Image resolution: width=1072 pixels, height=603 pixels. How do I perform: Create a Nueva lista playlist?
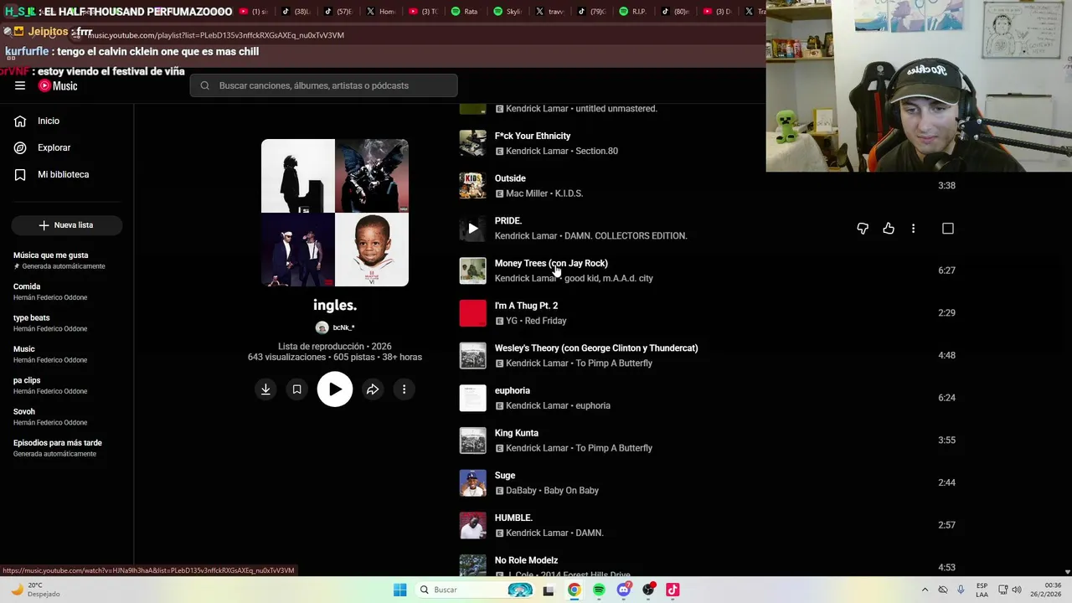coord(66,225)
